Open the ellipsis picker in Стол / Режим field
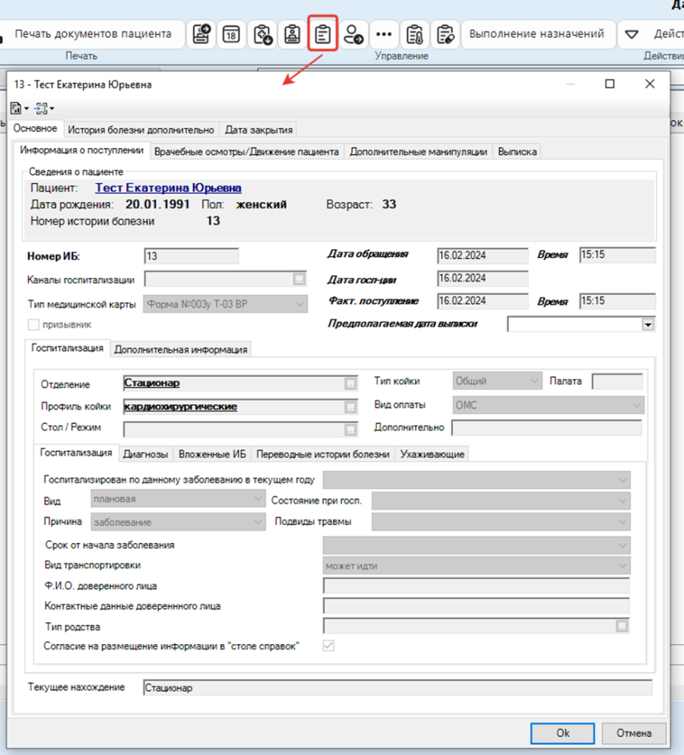The width and height of the screenshot is (684, 755). tap(350, 429)
